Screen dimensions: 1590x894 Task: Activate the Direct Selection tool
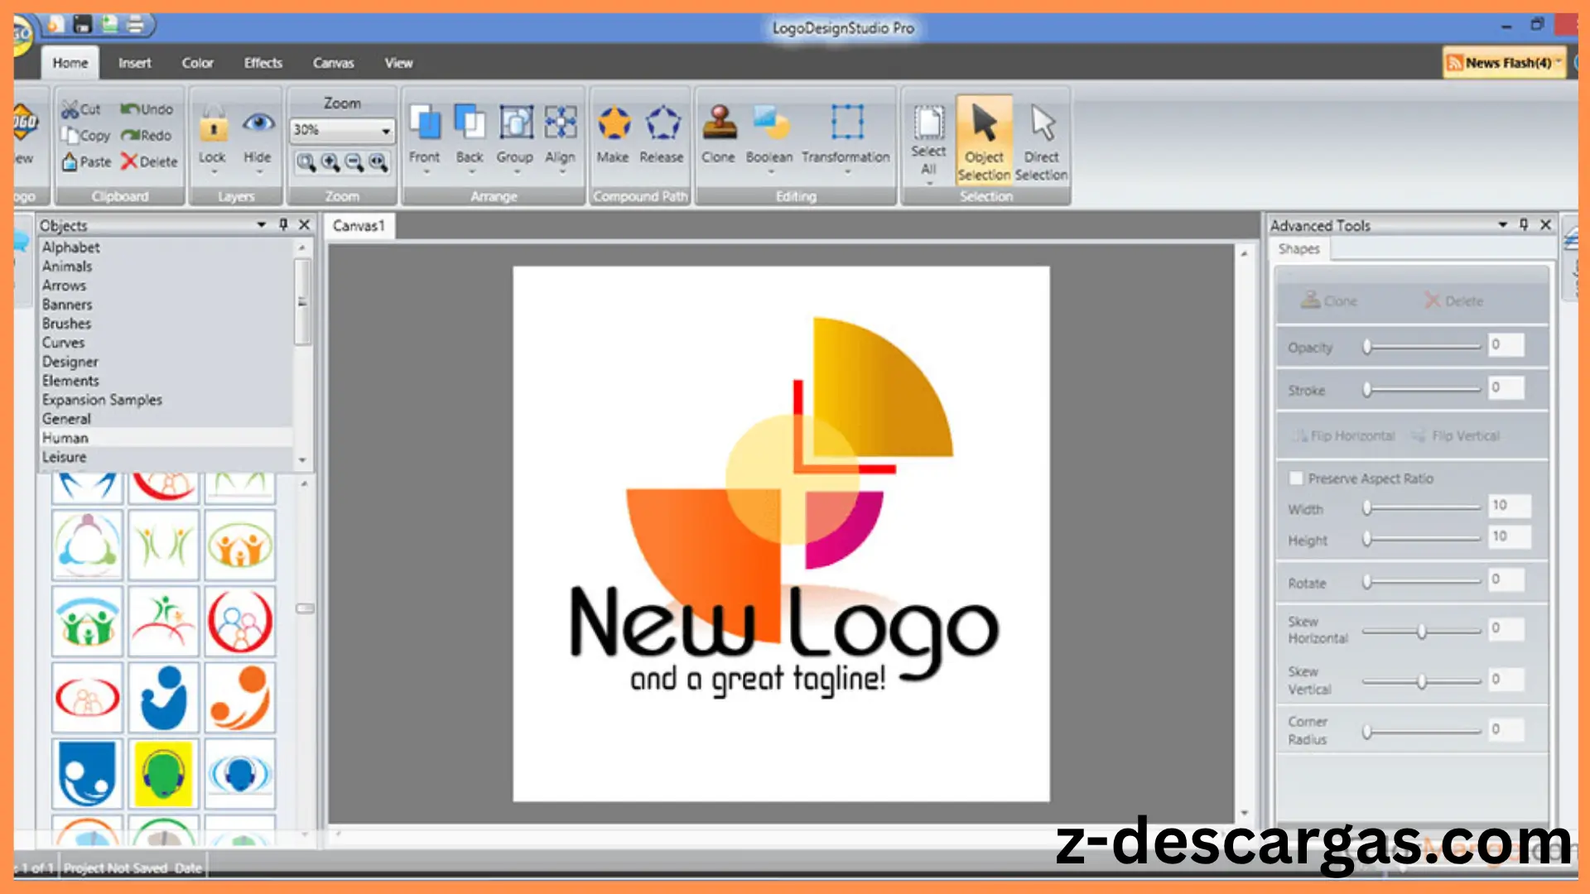click(x=1042, y=141)
